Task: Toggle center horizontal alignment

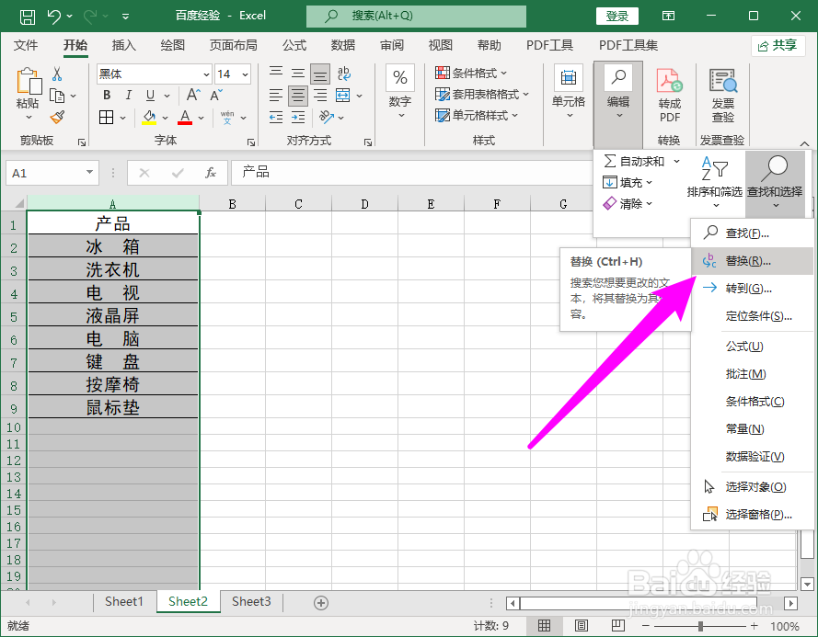Action: 298,96
